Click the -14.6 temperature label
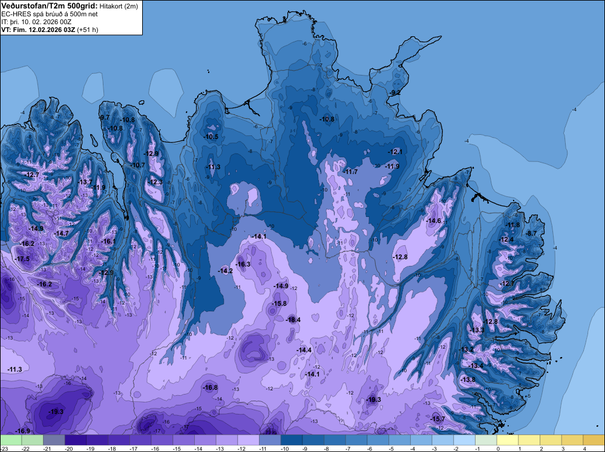 (433, 221)
